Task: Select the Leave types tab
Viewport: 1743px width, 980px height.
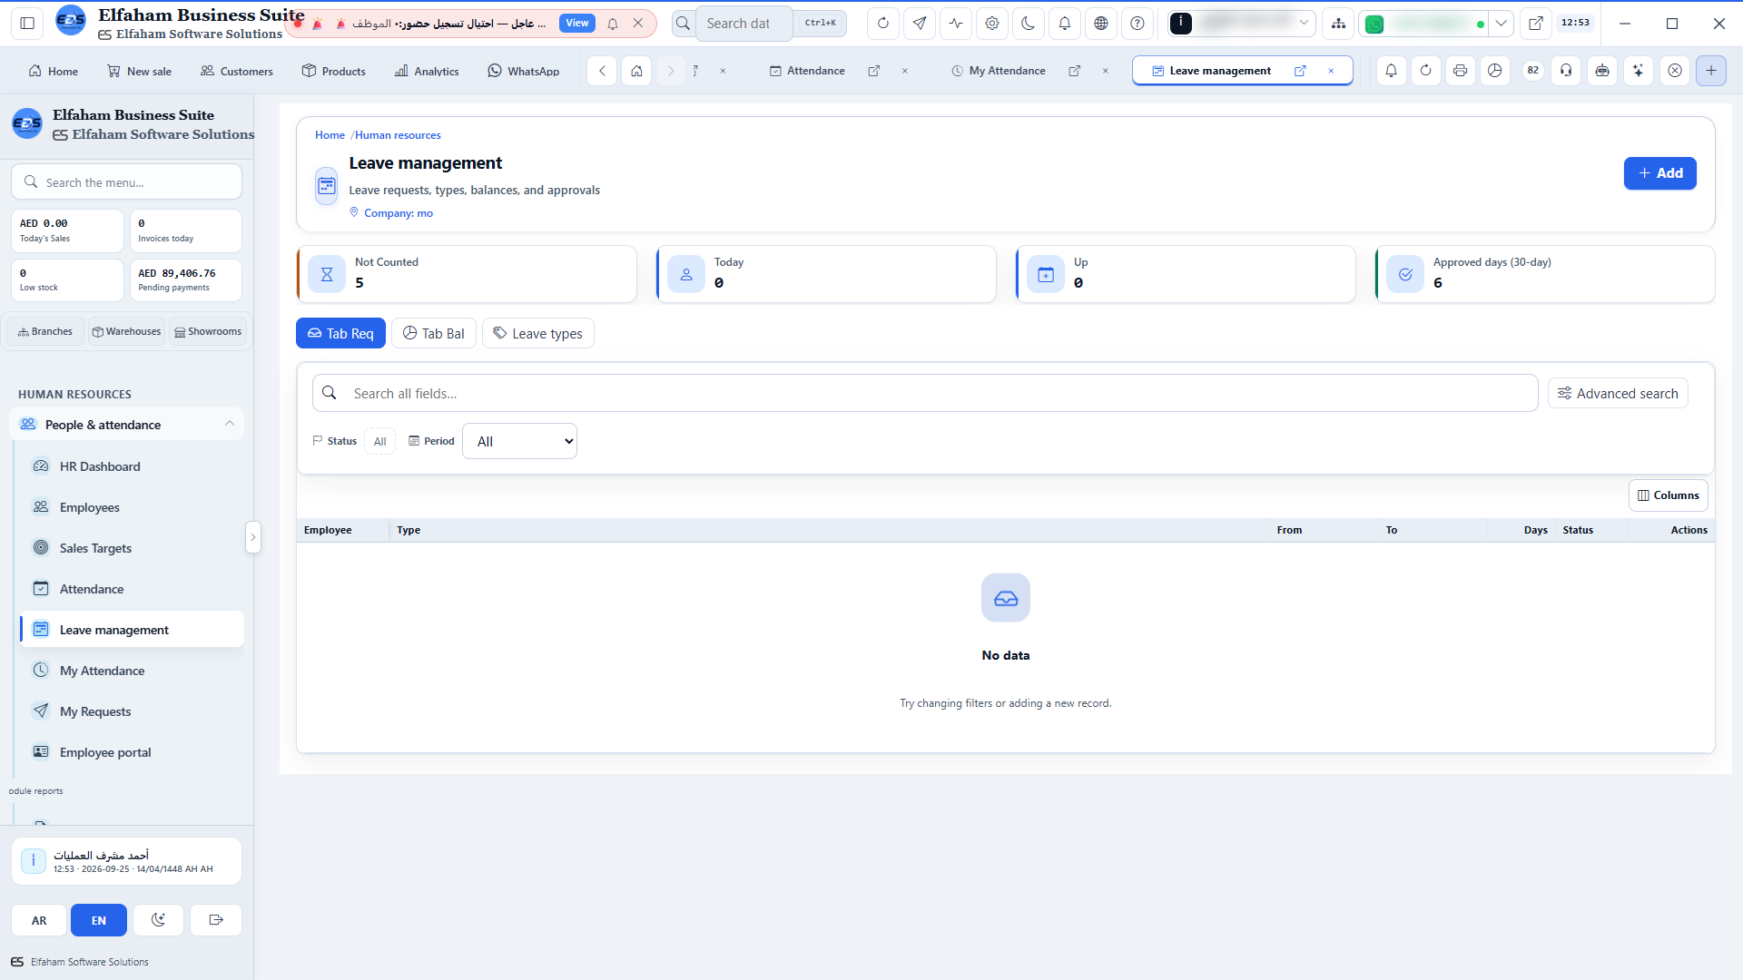Action: 538,333
